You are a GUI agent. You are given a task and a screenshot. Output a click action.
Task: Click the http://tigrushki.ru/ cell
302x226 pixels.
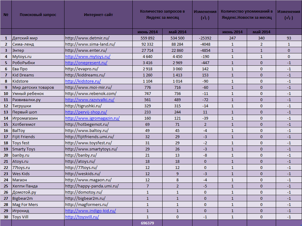point(98,106)
